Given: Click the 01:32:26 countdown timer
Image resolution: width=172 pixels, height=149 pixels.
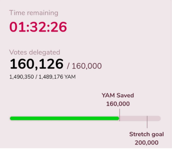Looking at the screenshot, I should [38, 27].
